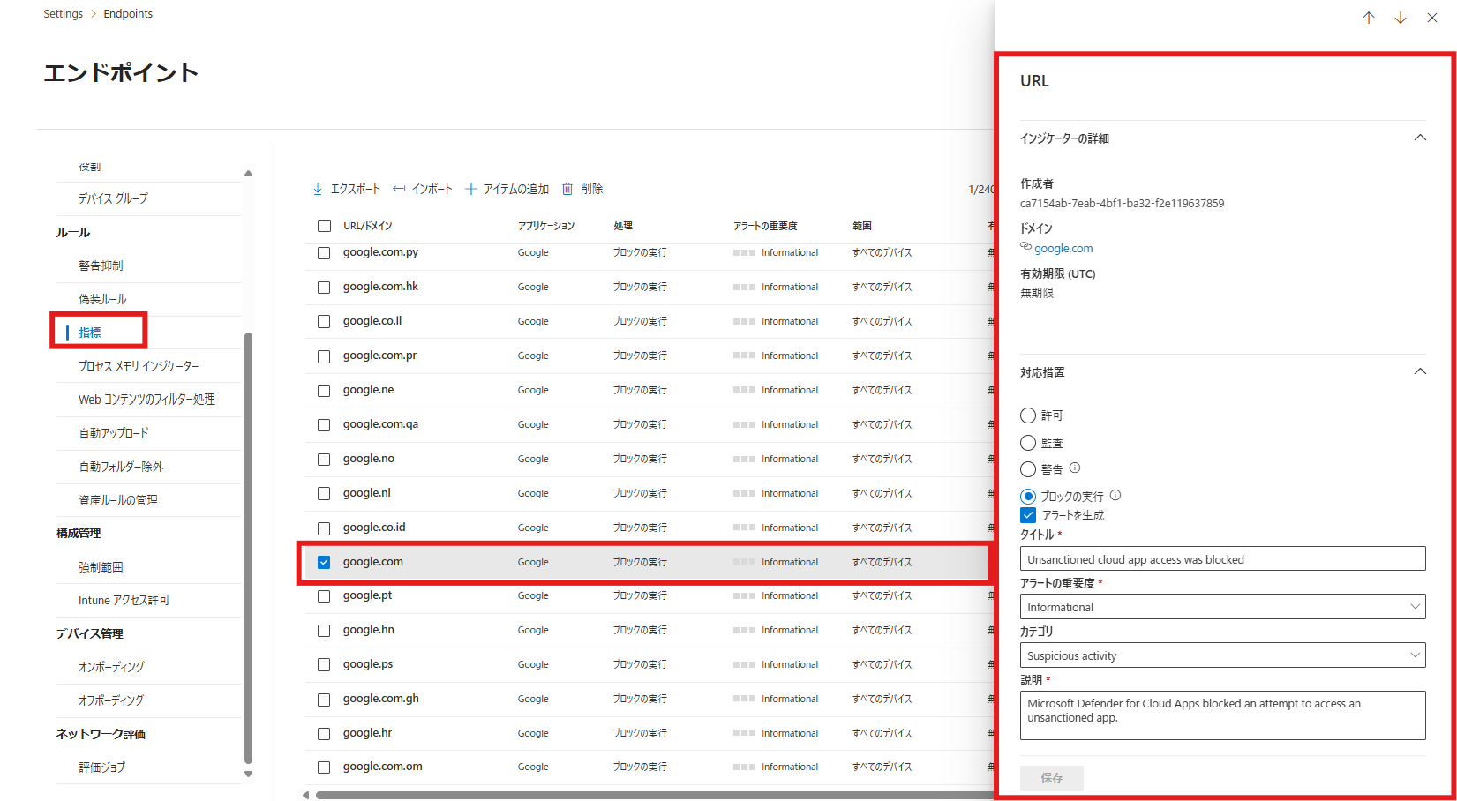This screenshot has height=801, width=1457.
Task: Open オフボーディング in the sidebar
Action: pos(111,700)
